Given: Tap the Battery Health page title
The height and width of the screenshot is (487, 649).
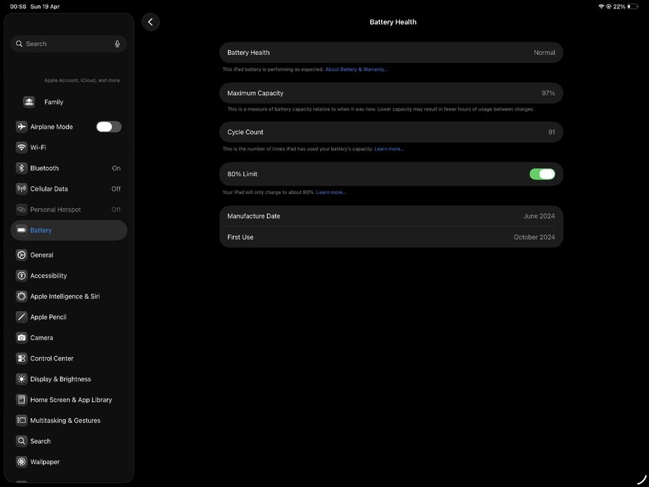Looking at the screenshot, I should pyautogui.click(x=393, y=22).
